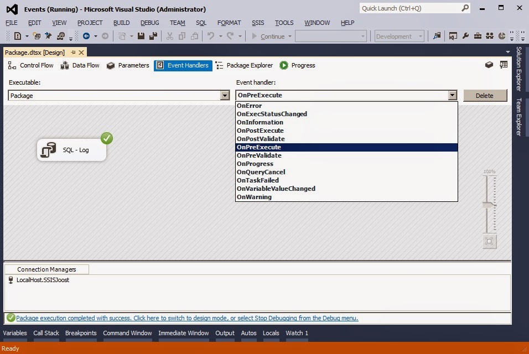Open the PROJECT menu

(x=90, y=23)
